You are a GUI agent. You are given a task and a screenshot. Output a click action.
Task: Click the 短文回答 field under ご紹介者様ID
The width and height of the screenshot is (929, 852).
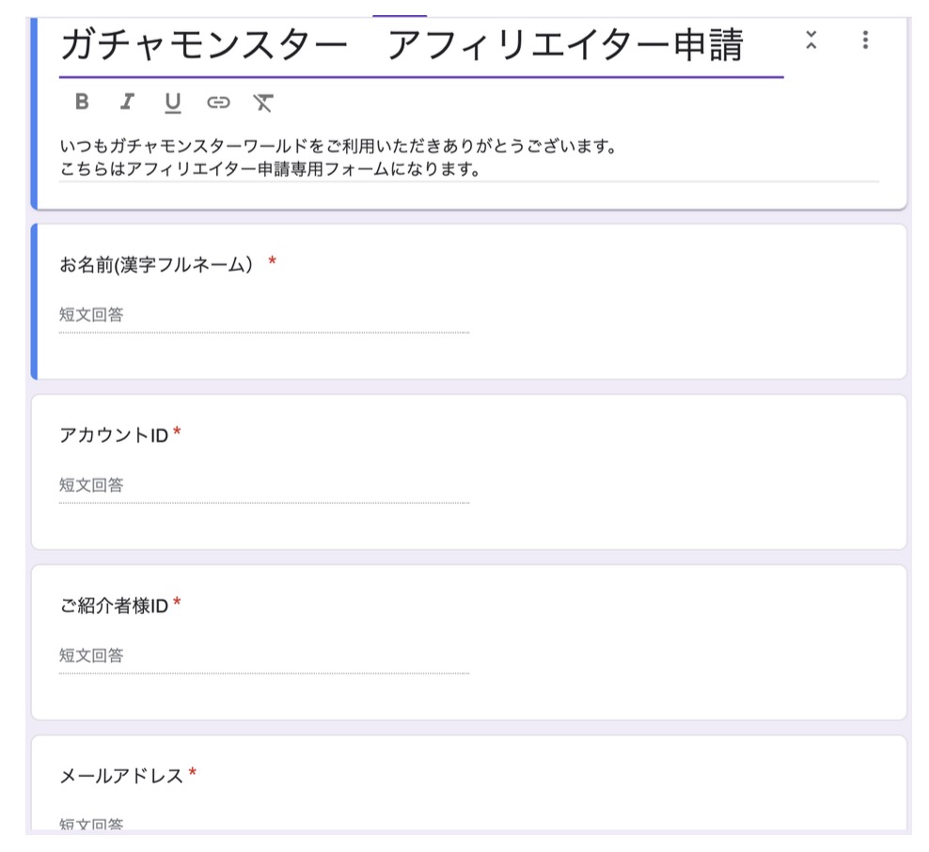coord(263,655)
